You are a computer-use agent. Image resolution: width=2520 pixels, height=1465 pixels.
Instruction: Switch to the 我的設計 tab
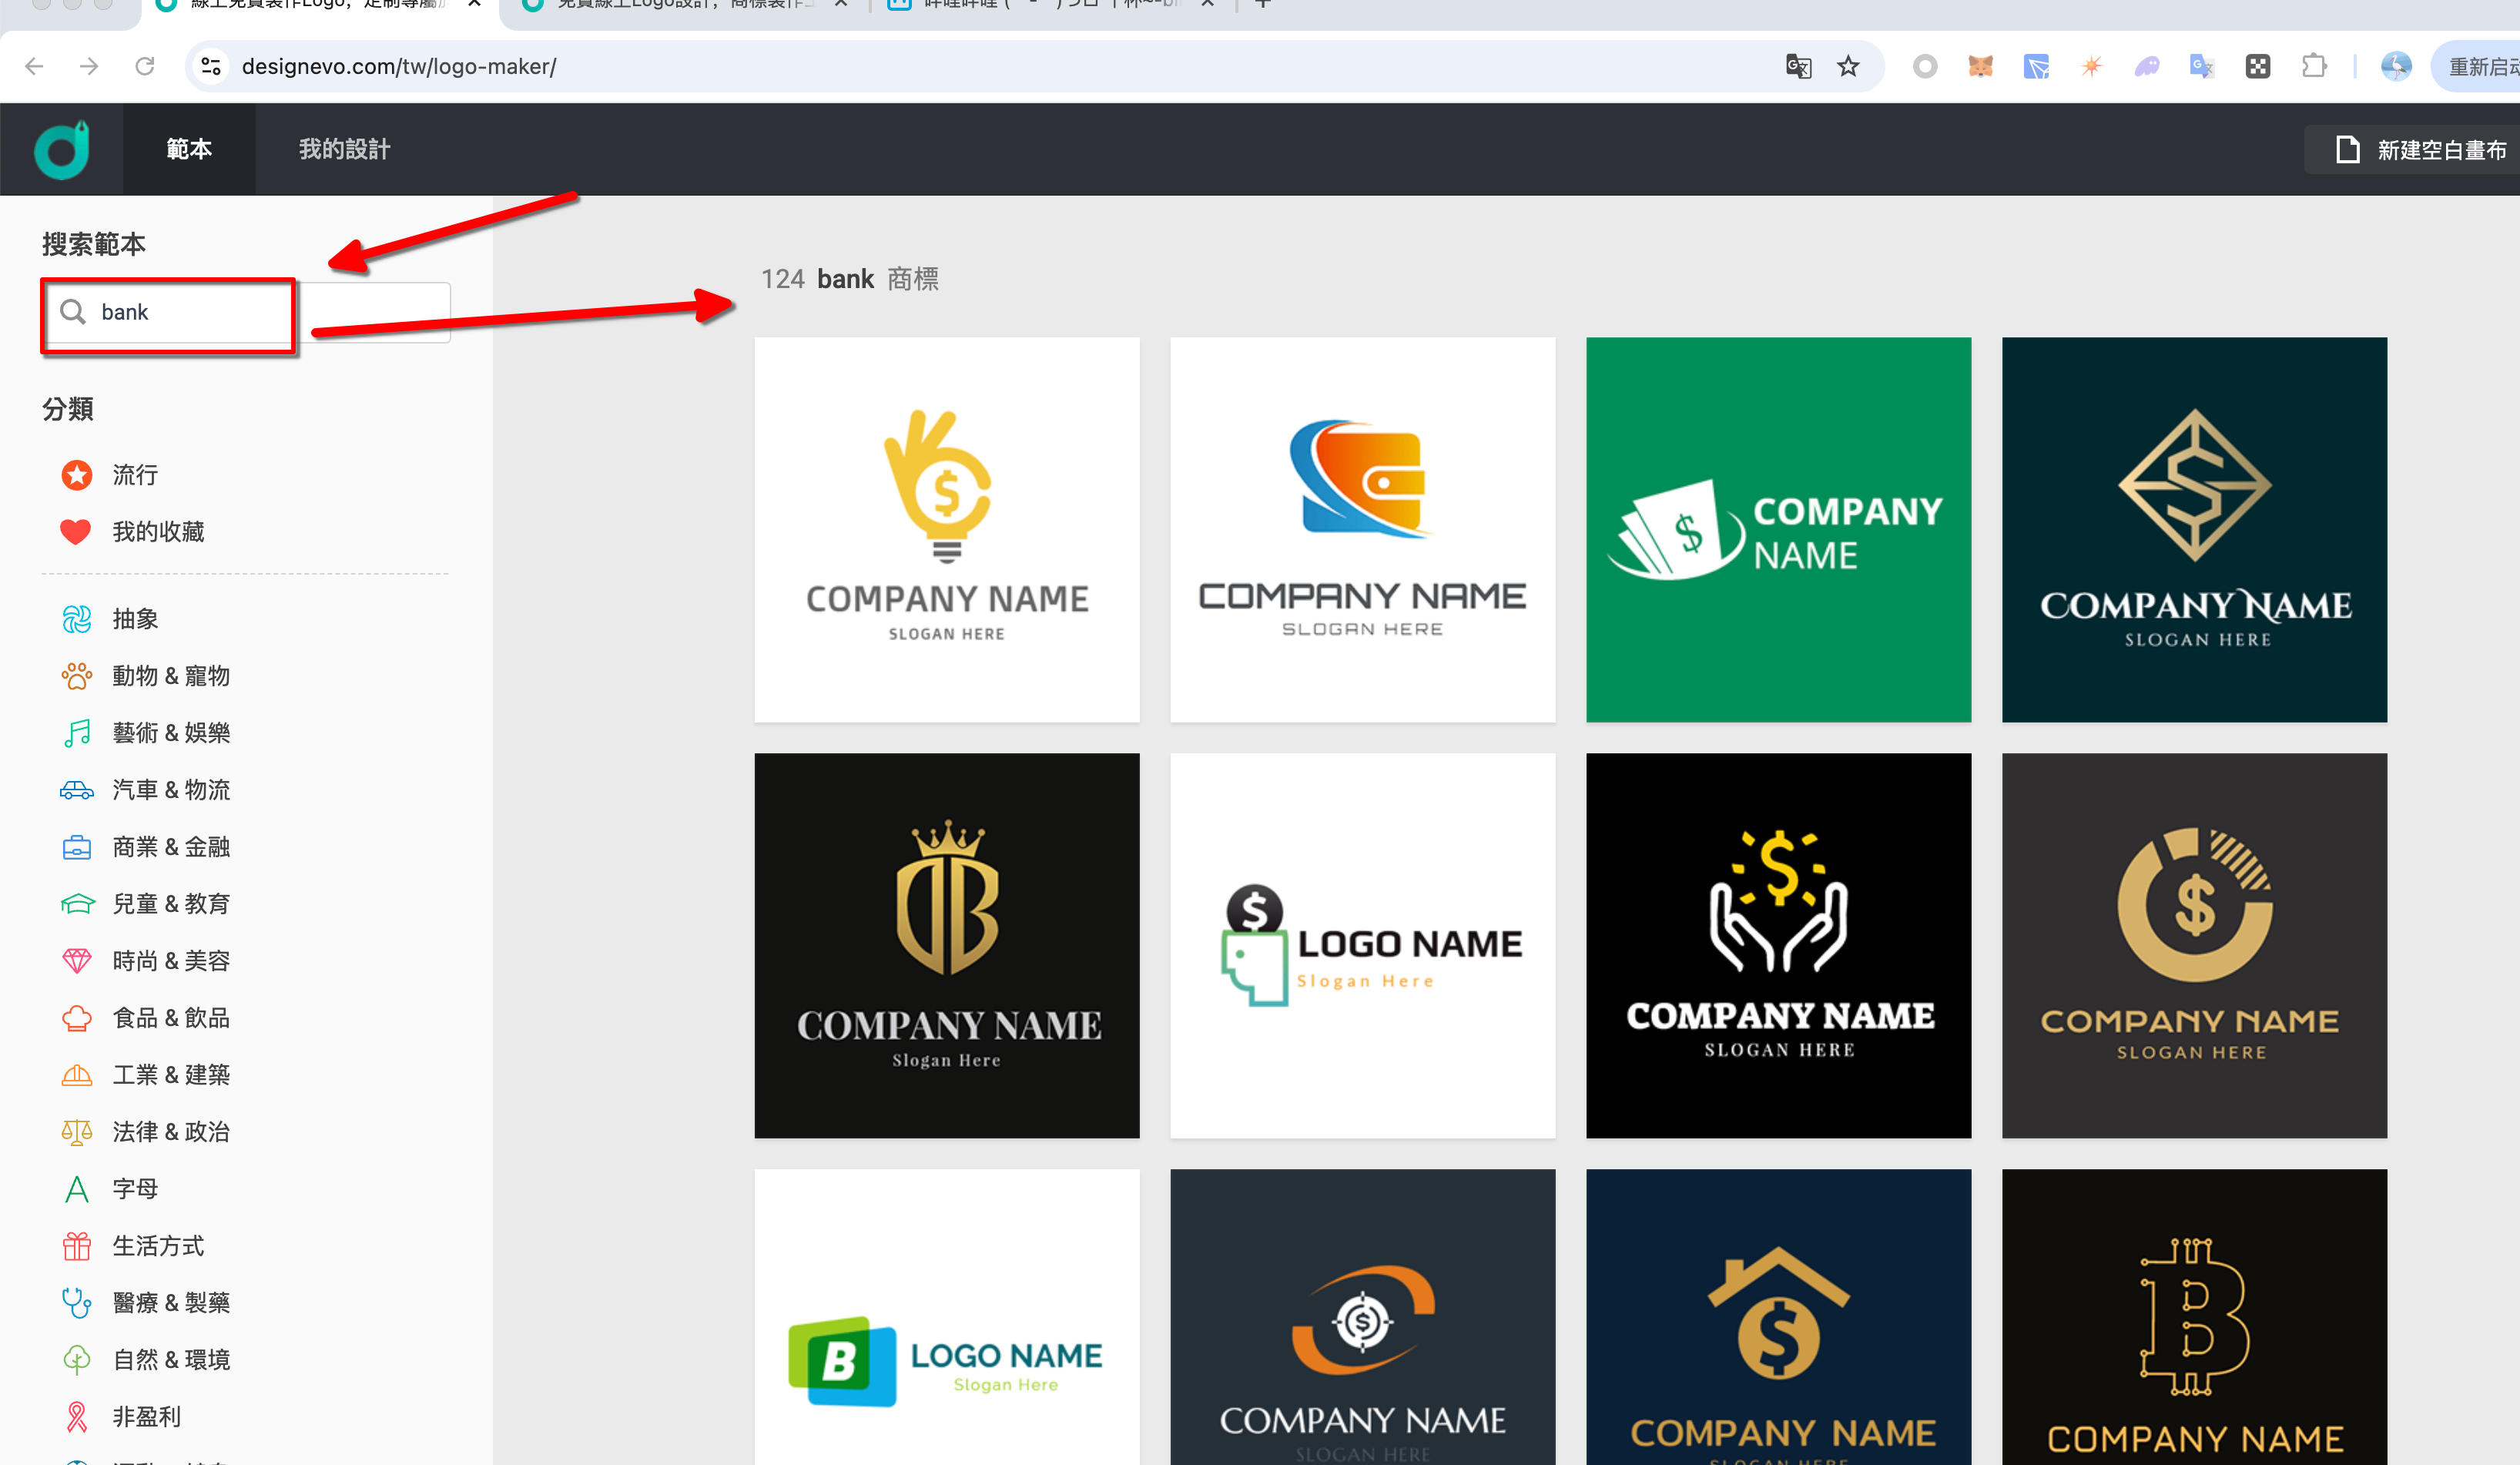pyautogui.click(x=344, y=149)
